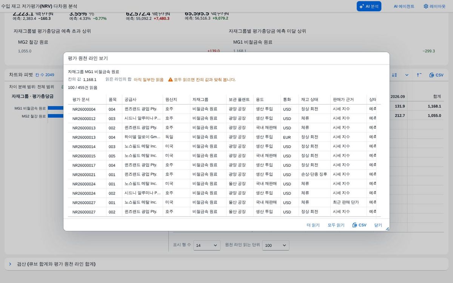The width and height of the screenshot is (453, 283).
Task: Click the 원산지 column header
Action: pos(176,100)
